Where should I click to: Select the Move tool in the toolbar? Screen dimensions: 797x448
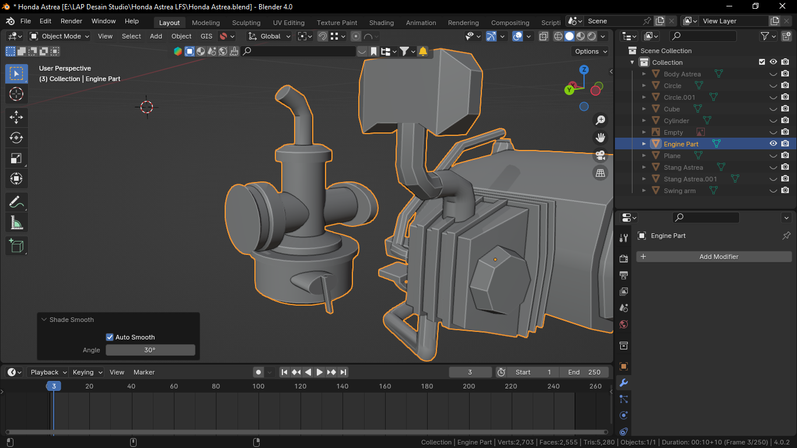point(16,117)
